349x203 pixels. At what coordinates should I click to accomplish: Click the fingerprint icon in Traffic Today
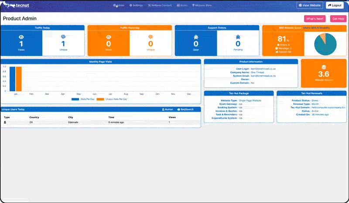tap(63, 37)
